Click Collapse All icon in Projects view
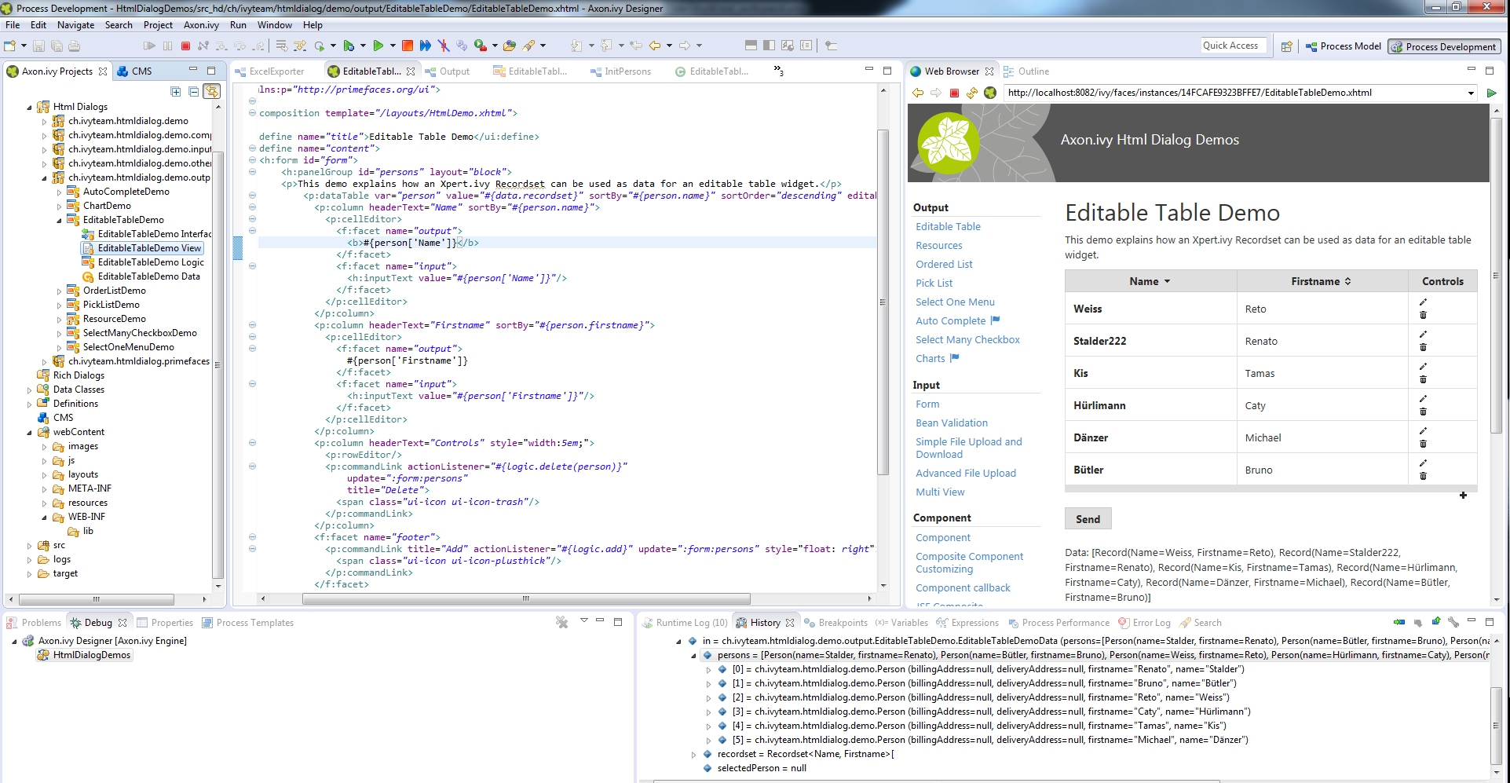The image size is (1510, 783). pyautogui.click(x=194, y=92)
